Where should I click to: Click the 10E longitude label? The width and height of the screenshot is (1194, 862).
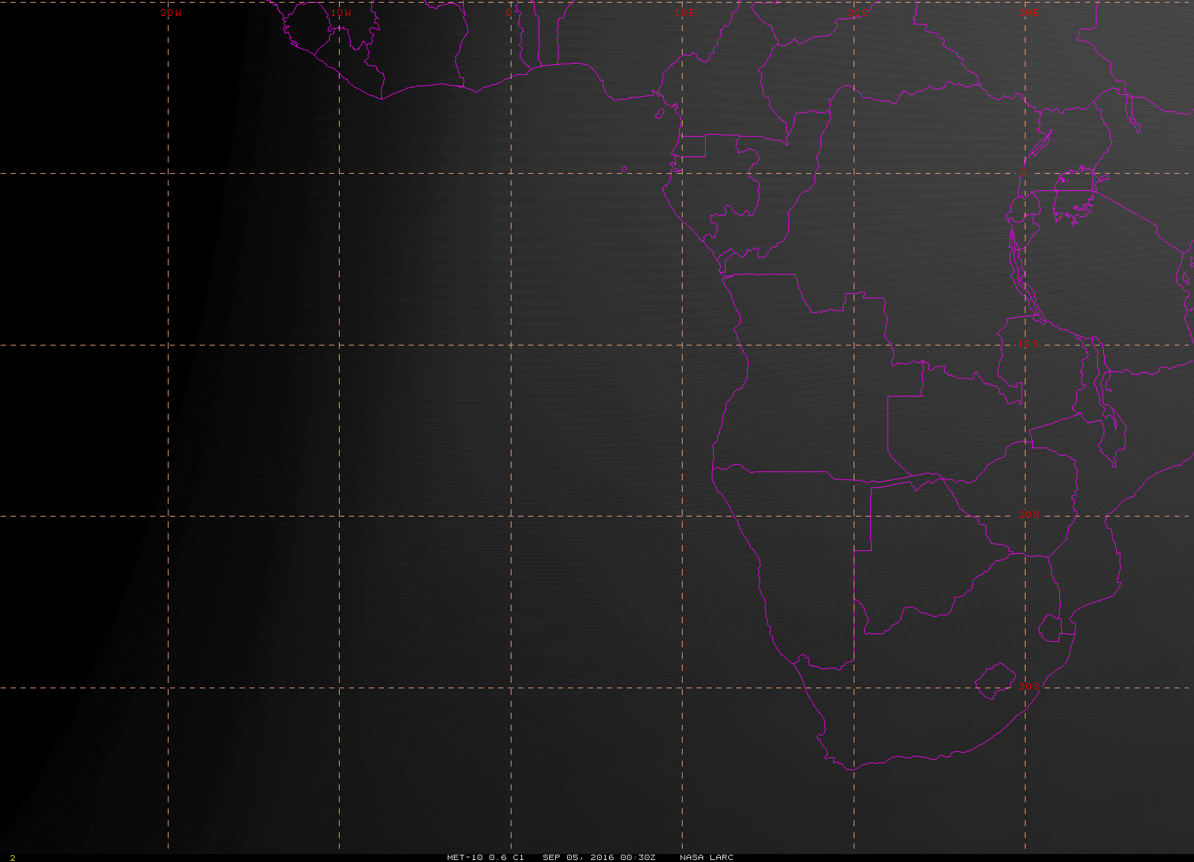coord(685,13)
